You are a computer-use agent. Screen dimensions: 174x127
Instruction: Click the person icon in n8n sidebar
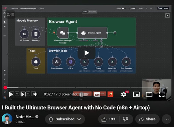tap(5, 22)
